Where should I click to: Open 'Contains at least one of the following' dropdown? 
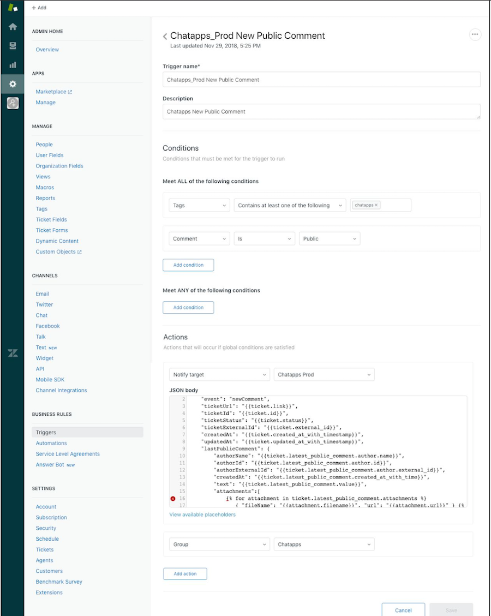(290, 206)
